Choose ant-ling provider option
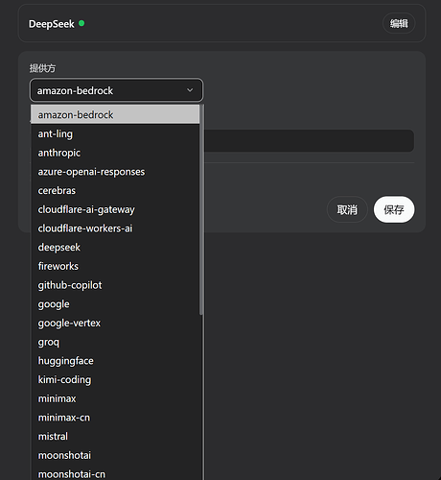 click(x=115, y=133)
